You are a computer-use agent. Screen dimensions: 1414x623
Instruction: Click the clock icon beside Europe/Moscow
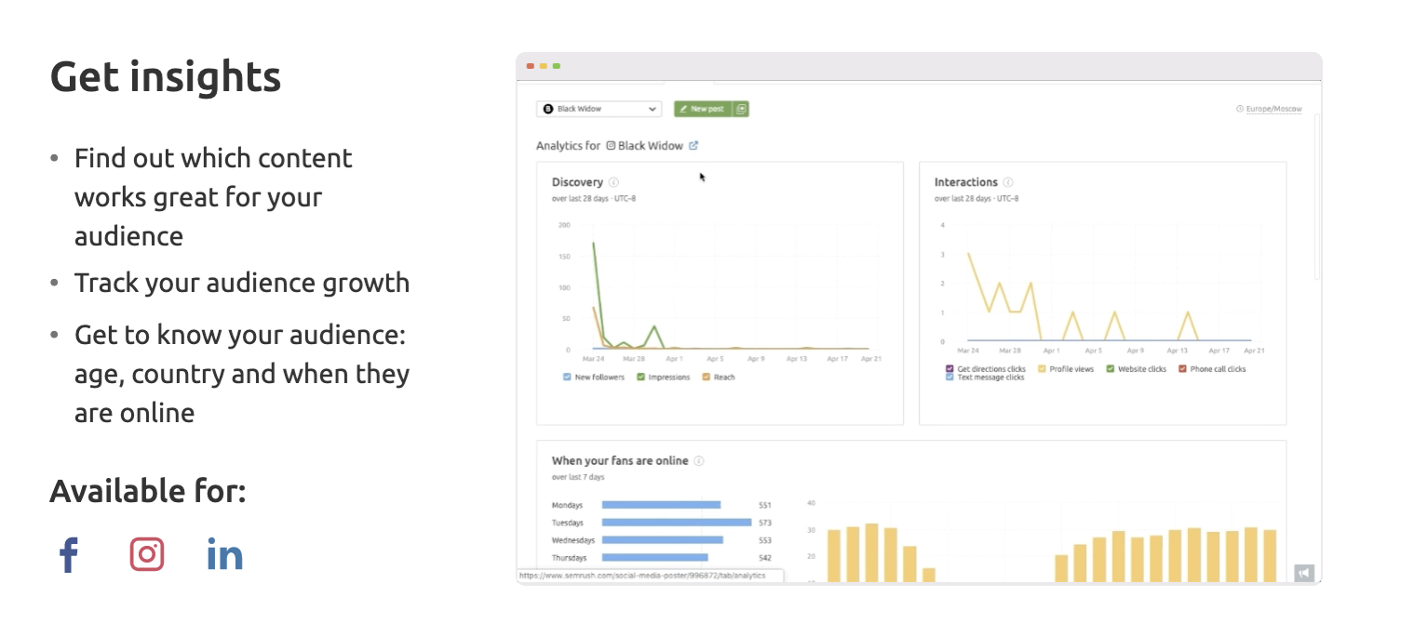[1240, 109]
